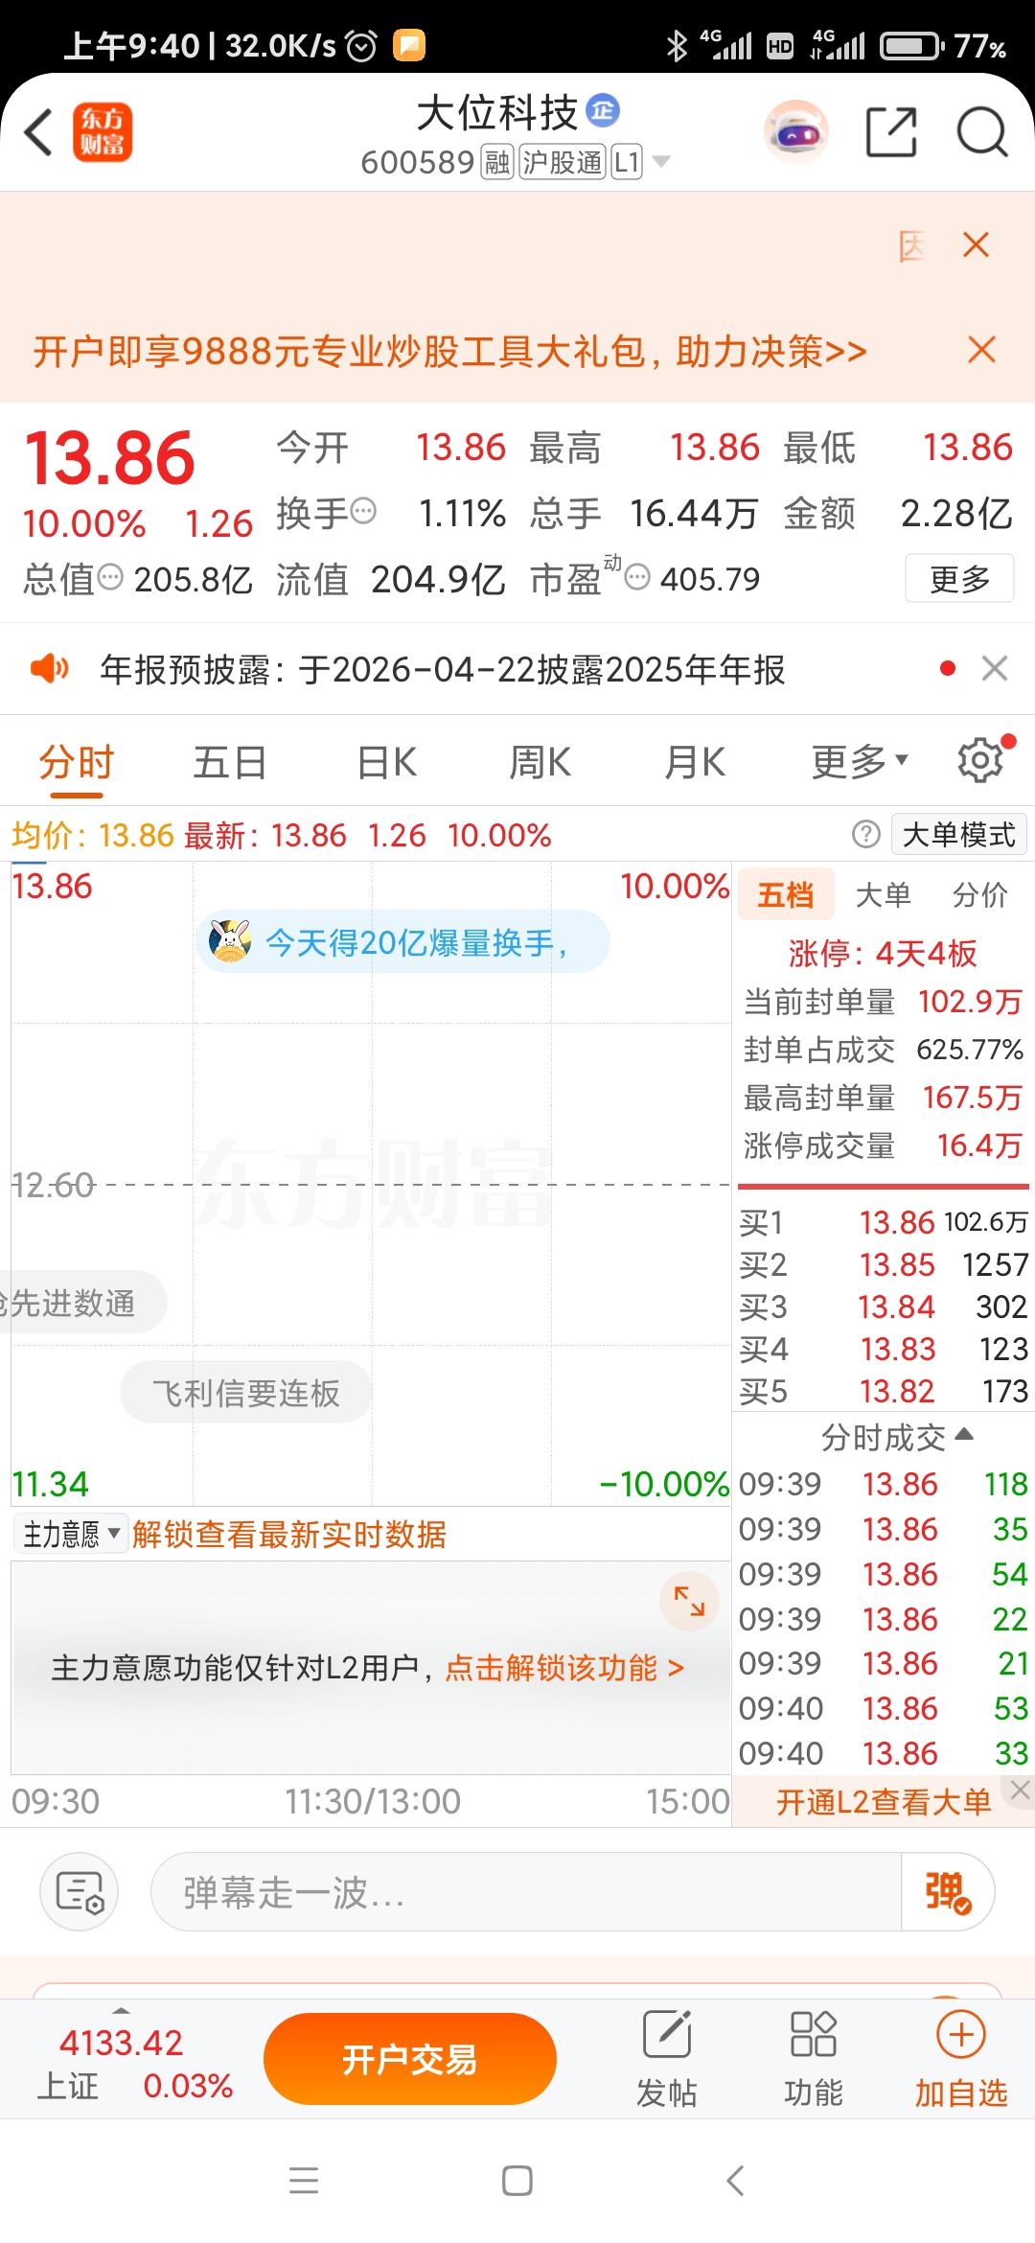Select the 五档 order book tab
This screenshot has width=1035, height=2243.
coord(785,894)
